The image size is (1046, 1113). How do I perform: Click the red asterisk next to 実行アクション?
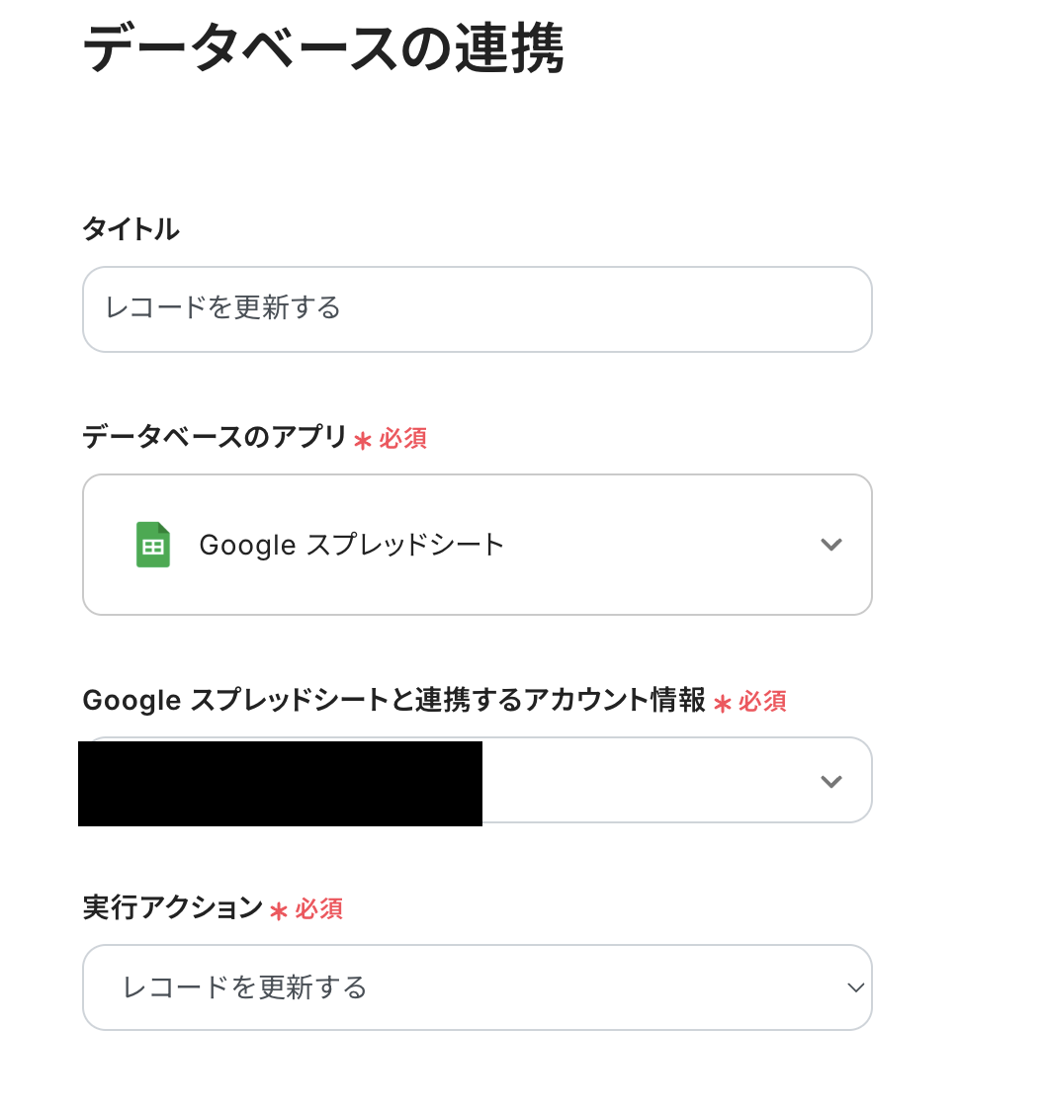[279, 910]
